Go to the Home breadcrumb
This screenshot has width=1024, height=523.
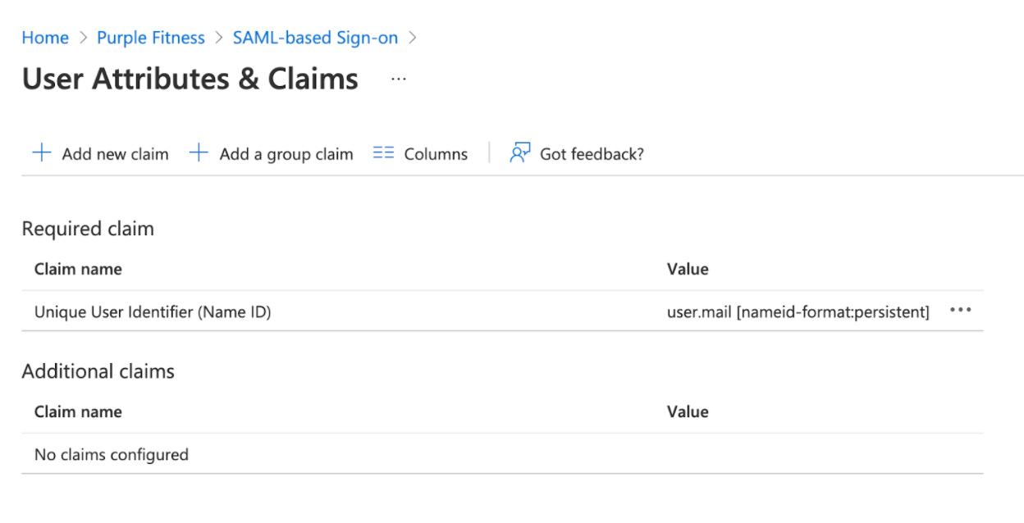click(45, 38)
